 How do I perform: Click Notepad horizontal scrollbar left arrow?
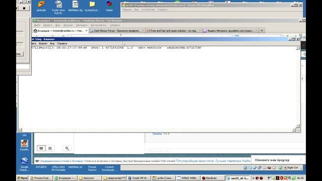pyautogui.click(x=20, y=130)
